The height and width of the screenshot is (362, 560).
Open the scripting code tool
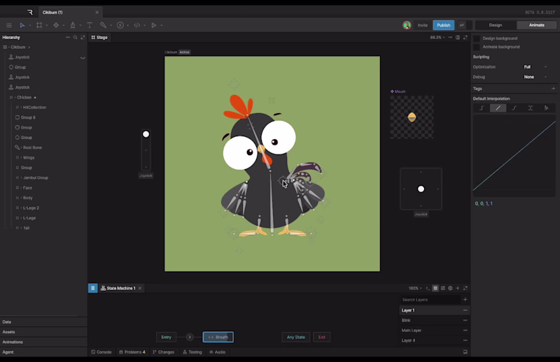tap(137, 25)
